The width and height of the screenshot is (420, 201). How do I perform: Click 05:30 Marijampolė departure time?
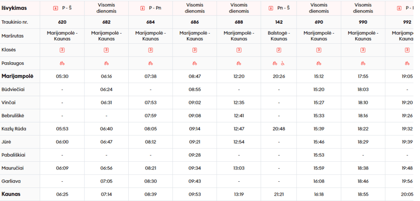[62, 76]
